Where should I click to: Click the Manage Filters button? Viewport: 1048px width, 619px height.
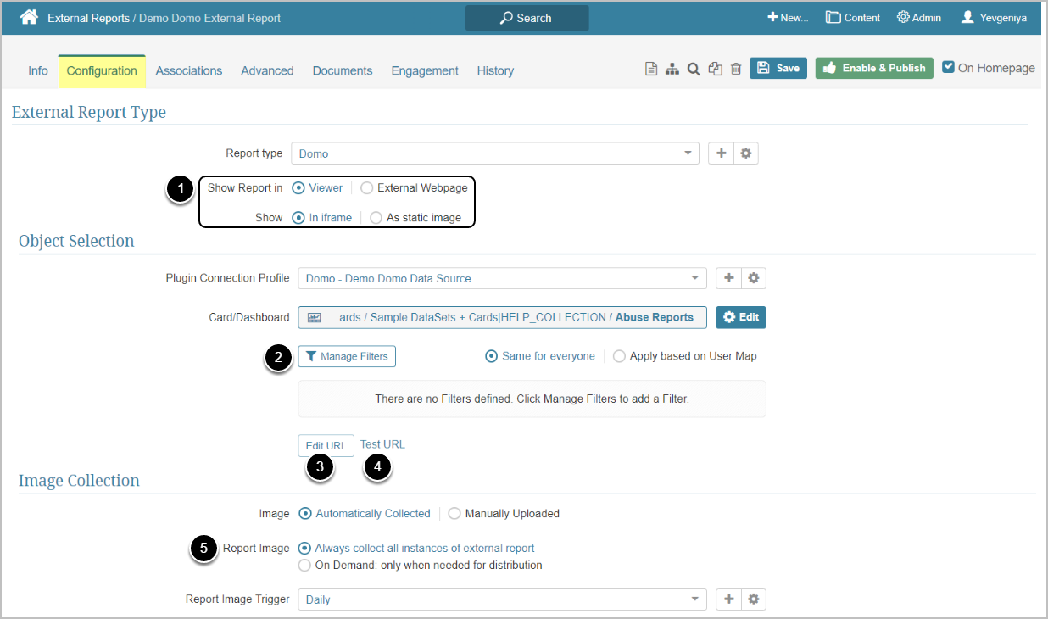click(347, 357)
